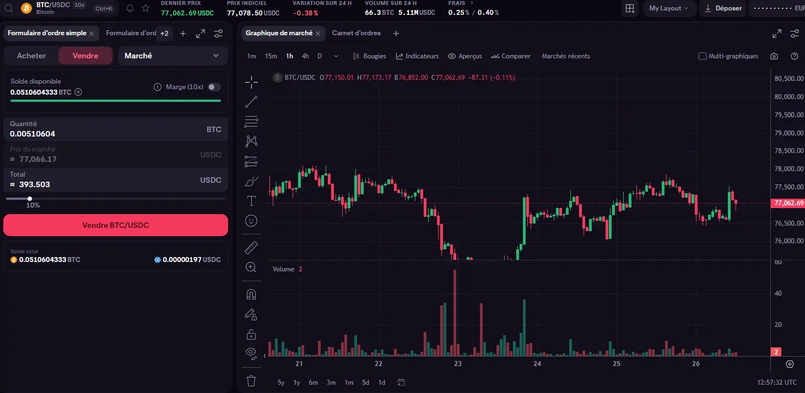805x393 pixels.
Task: Select the 5y date range
Action: pyautogui.click(x=281, y=382)
